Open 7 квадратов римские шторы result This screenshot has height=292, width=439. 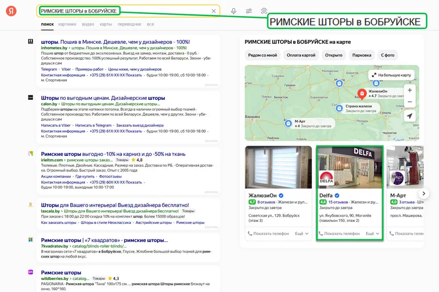[104, 240]
